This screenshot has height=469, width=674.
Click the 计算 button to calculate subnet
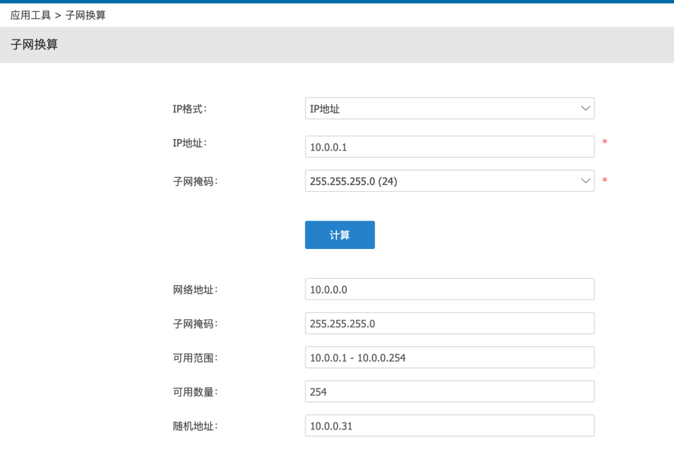pyautogui.click(x=340, y=234)
